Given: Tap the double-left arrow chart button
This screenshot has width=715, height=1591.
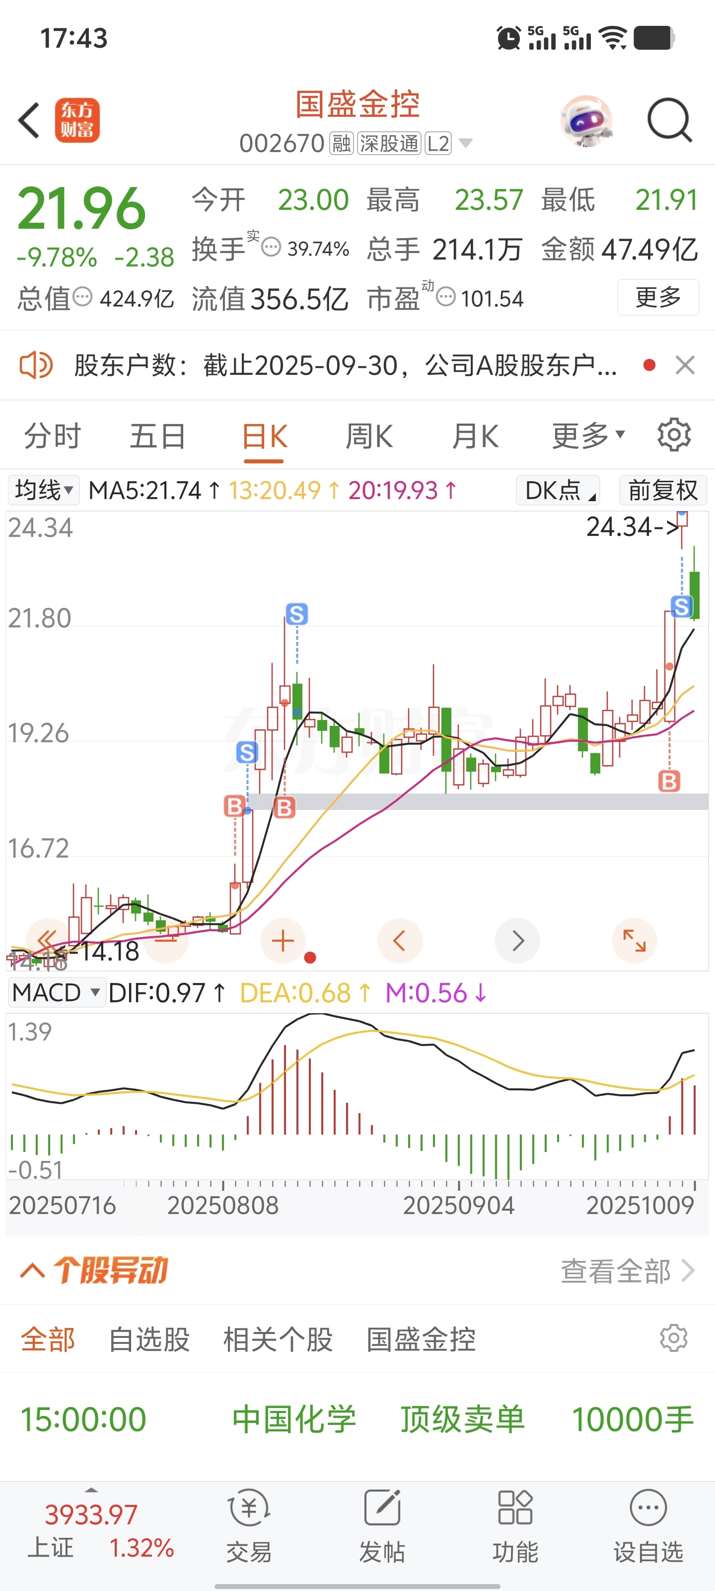Looking at the screenshot, I should click(48, 940).
